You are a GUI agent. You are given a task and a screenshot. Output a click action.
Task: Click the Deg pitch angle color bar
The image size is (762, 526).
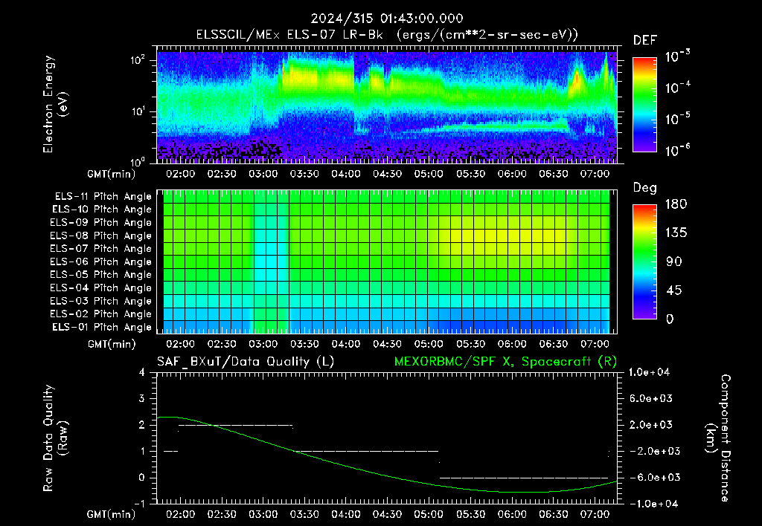(x=644, y=262)
